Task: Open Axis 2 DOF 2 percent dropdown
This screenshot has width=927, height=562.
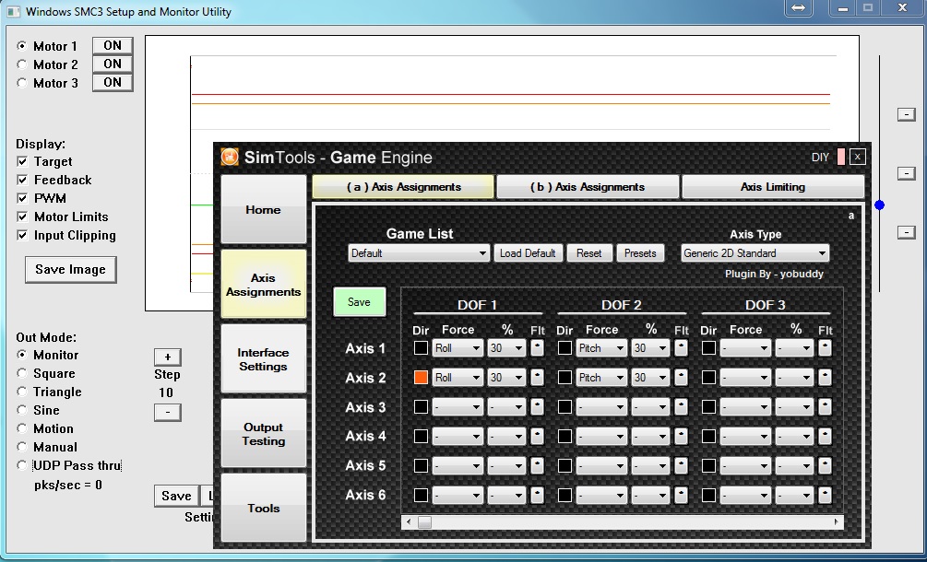Action: (650, 377)
